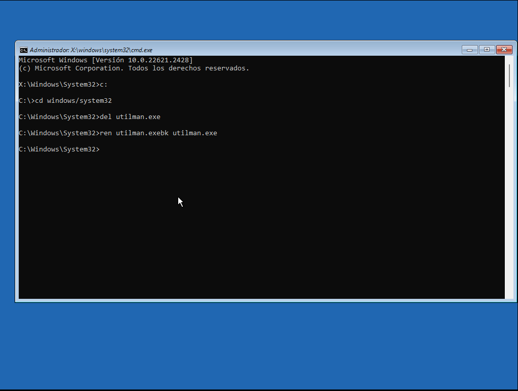Click the title text 'Administrador: X:\windows\system32\cmd.exe'
Screen dimensions: 518x391
click(x=91, y=50)
